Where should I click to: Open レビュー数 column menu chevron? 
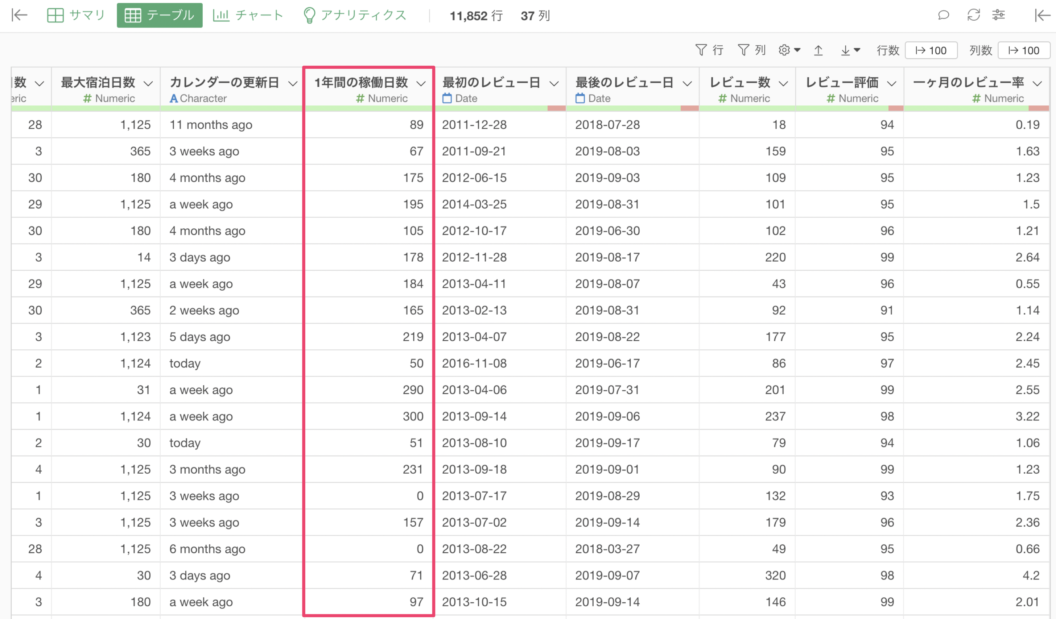pyautogui.click(x=783, y=83)
